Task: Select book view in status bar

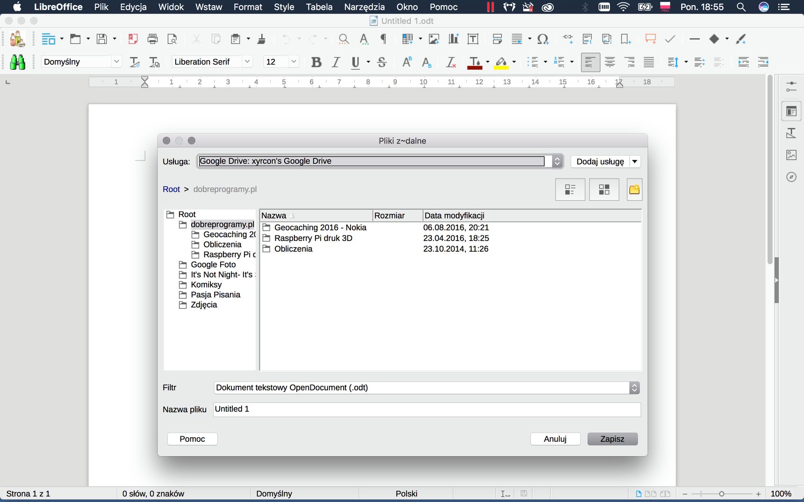Action: [665, 494]
